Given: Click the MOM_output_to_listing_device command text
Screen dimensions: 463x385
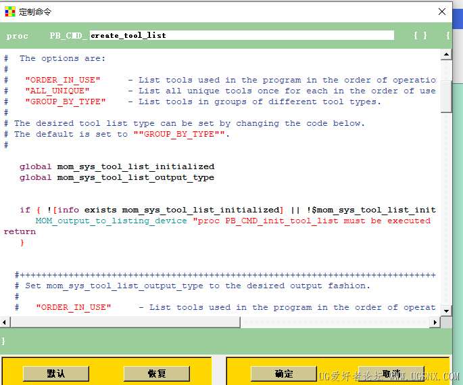Looking at the screenshot, I should click(x=112, y=221).
